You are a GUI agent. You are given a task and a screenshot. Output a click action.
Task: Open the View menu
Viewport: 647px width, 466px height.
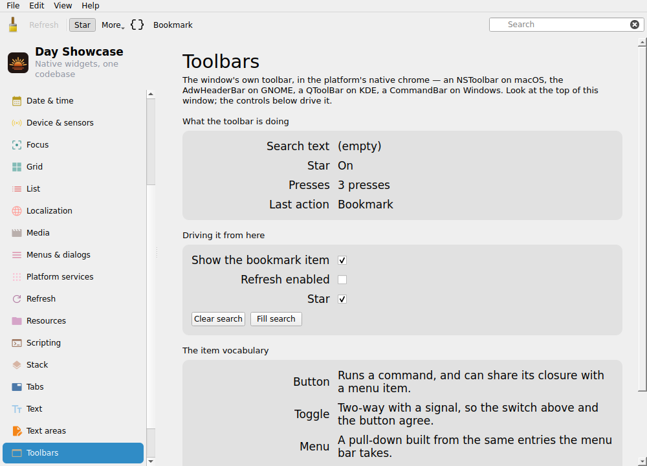click(63, 5)
